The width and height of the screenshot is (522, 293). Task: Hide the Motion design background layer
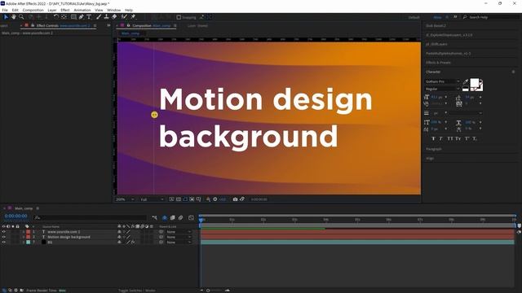3,237
